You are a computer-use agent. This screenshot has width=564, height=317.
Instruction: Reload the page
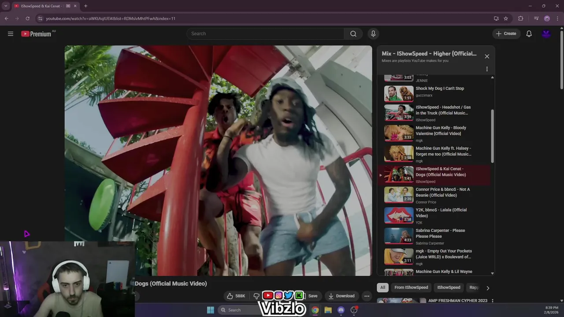pos(27,18)
